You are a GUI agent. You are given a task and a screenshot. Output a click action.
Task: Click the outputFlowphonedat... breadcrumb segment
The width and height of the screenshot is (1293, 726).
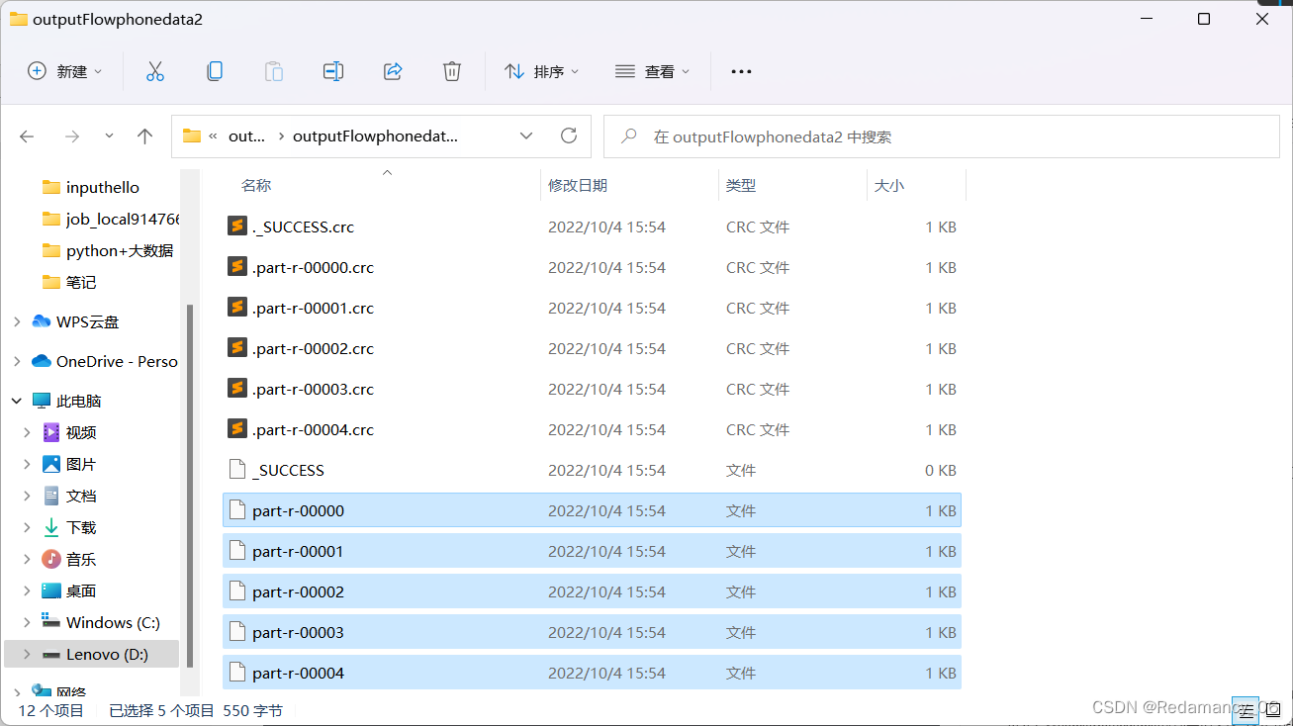coord(375,136)
